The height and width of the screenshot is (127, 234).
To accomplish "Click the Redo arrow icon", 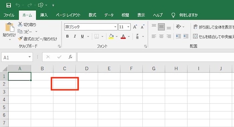I will [x=29, y=5].
